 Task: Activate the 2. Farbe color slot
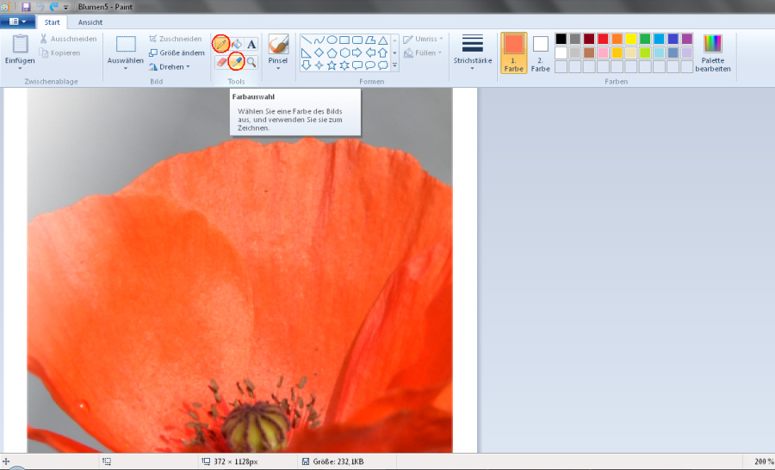540,53
